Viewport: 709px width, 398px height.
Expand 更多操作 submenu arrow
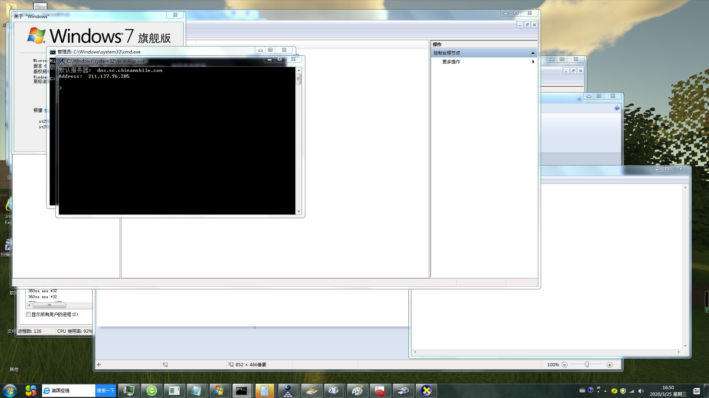533,62
